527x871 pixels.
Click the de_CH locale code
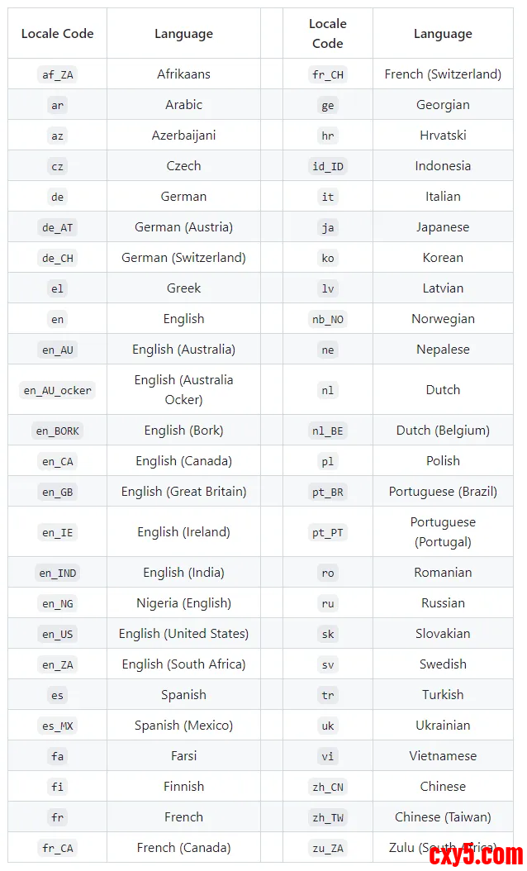[x=58, y=258]
